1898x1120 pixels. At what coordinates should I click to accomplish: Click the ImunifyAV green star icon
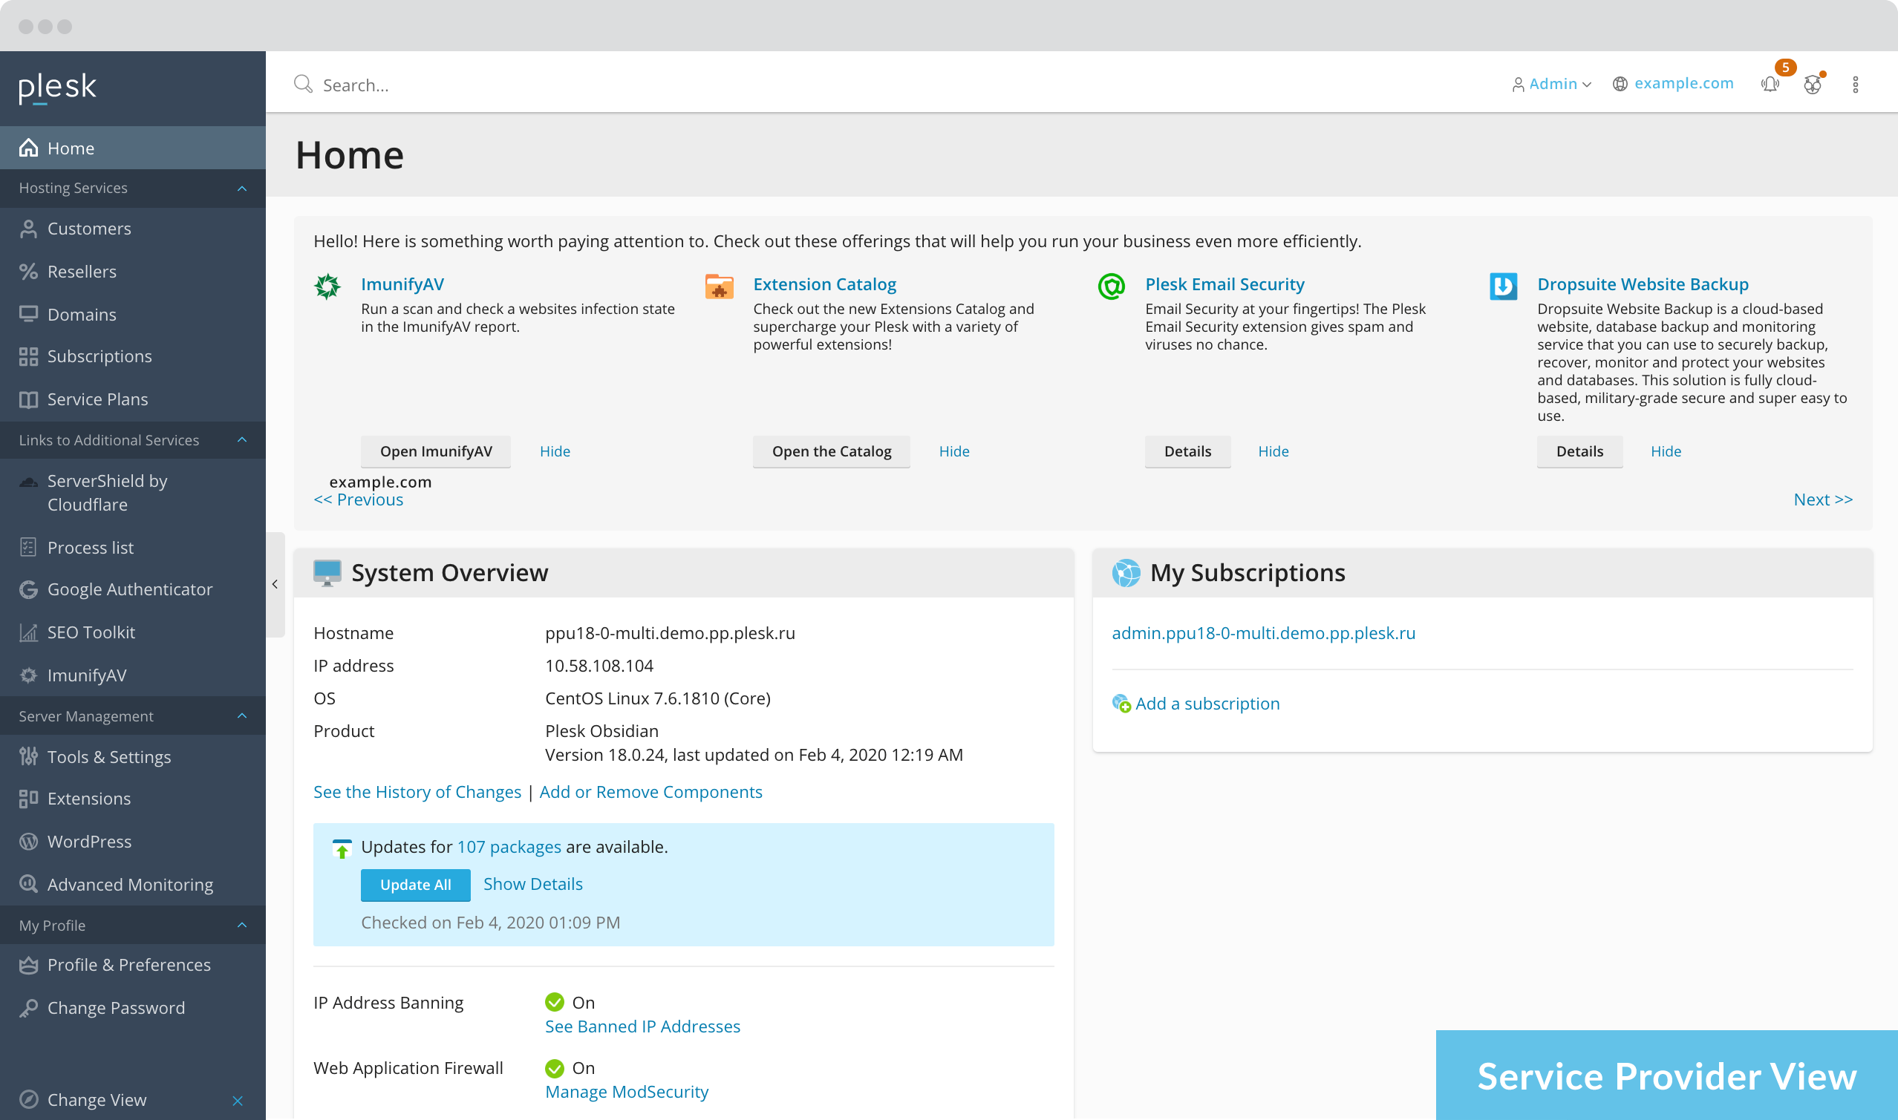click(327, 286)
